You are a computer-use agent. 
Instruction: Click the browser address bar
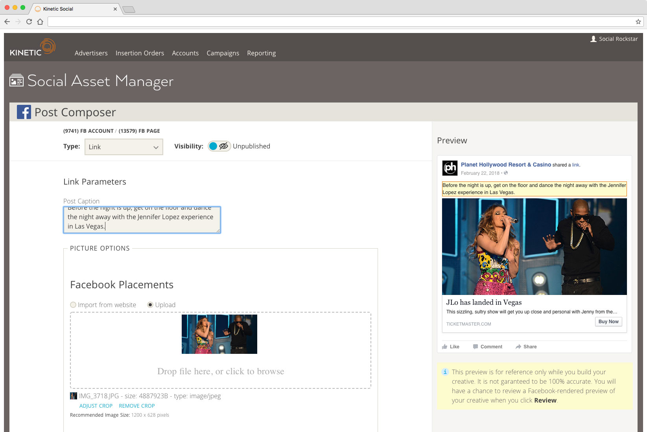(x=346, y=22)
